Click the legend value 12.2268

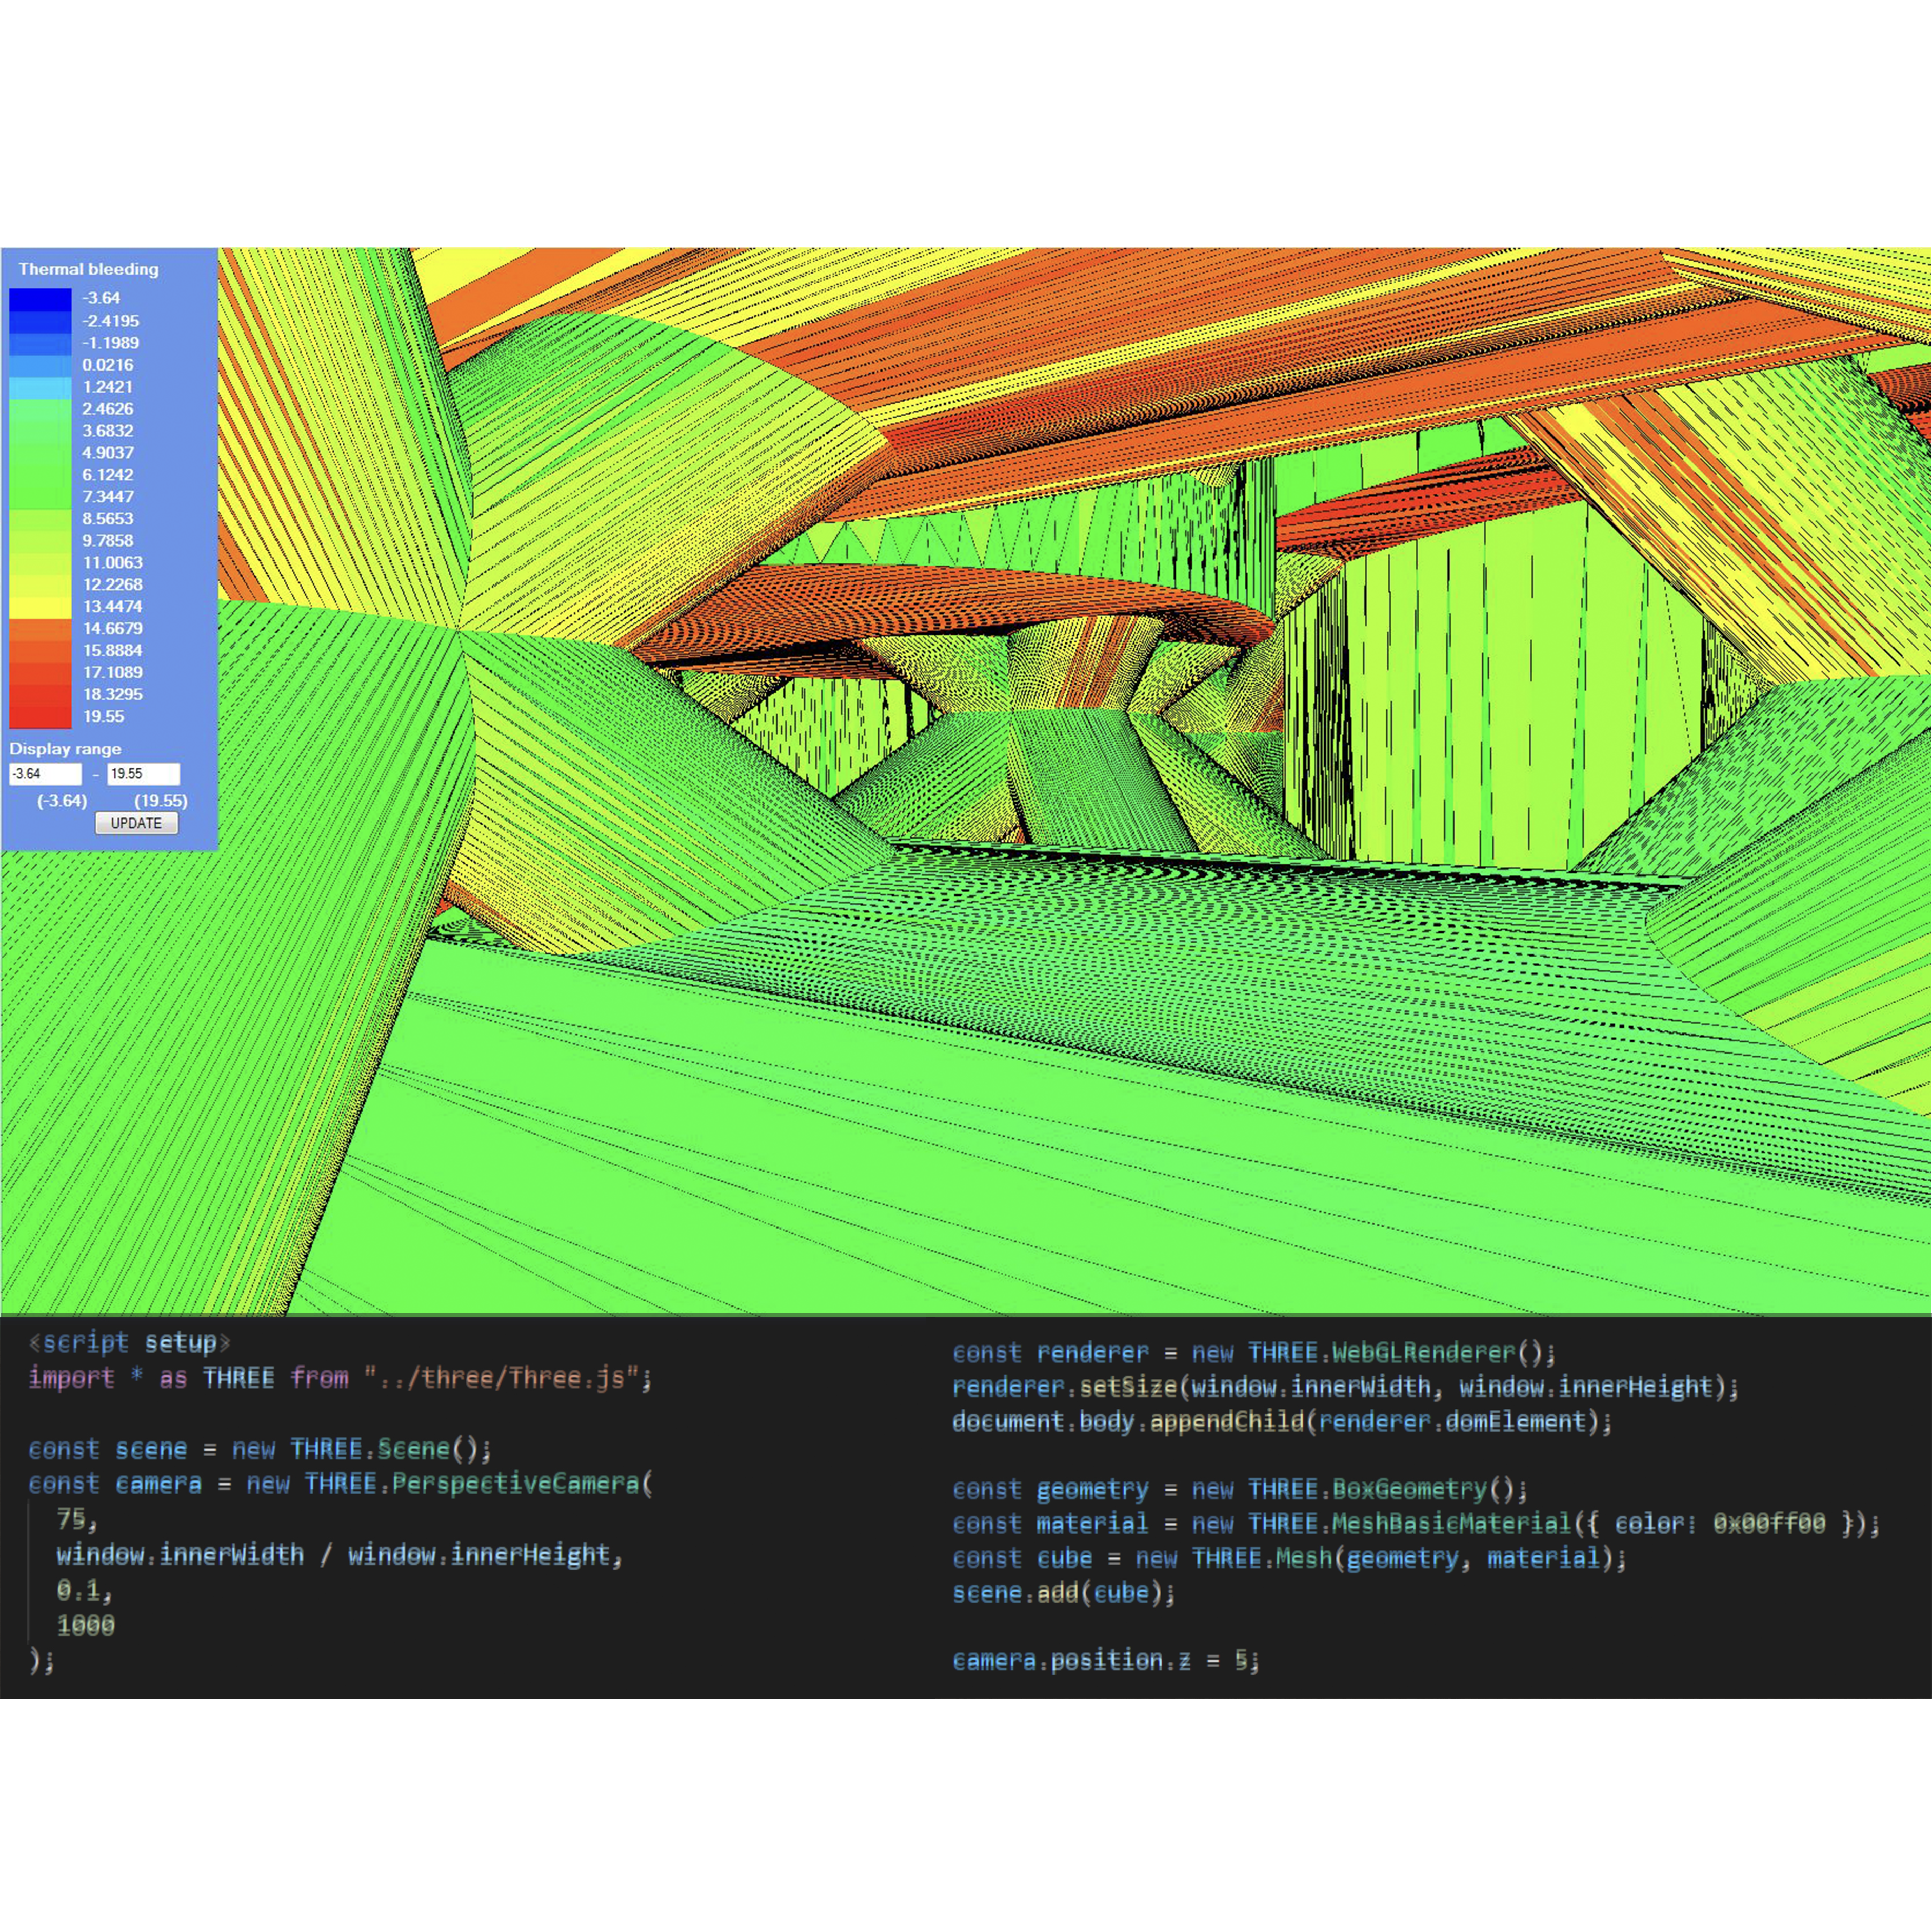click(113, 584)
